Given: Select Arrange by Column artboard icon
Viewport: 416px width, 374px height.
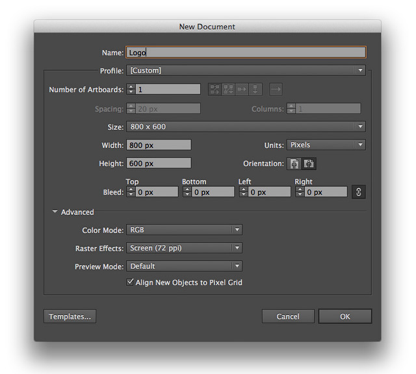Looking at the screenshot, I should [255, 90].
